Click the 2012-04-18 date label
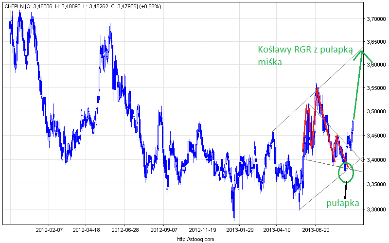389x243 pixels. pyautogui.click(x=86, y=230)
